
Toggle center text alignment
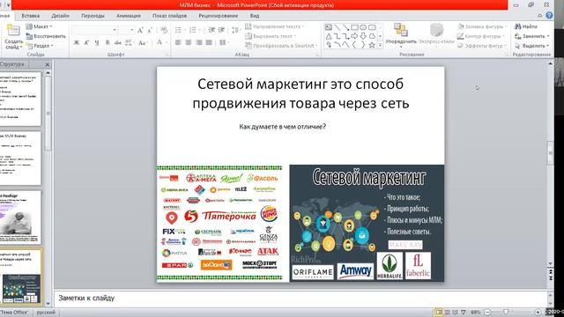tap(188, 43)
